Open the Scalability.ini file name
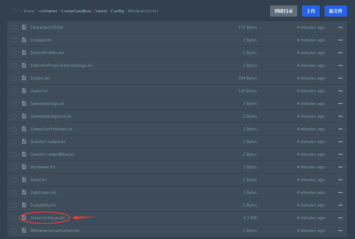 coord(43,205)
